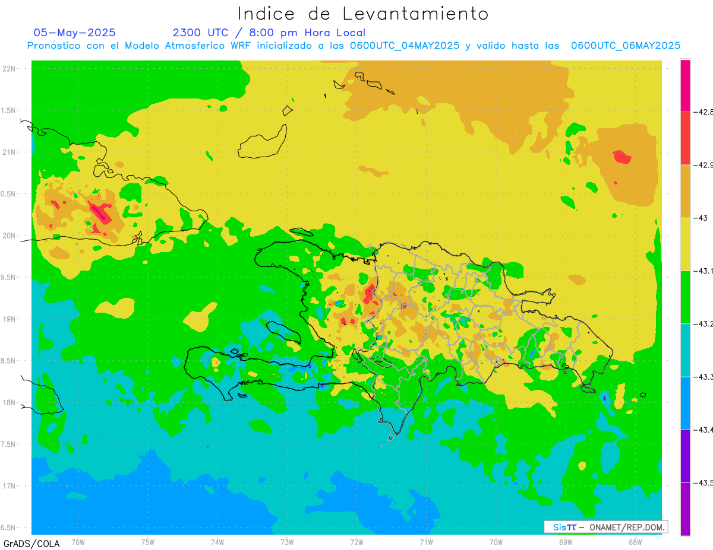Click the "21N" latitude label
This screenshot has height=550, width=713.
(9, 152)
